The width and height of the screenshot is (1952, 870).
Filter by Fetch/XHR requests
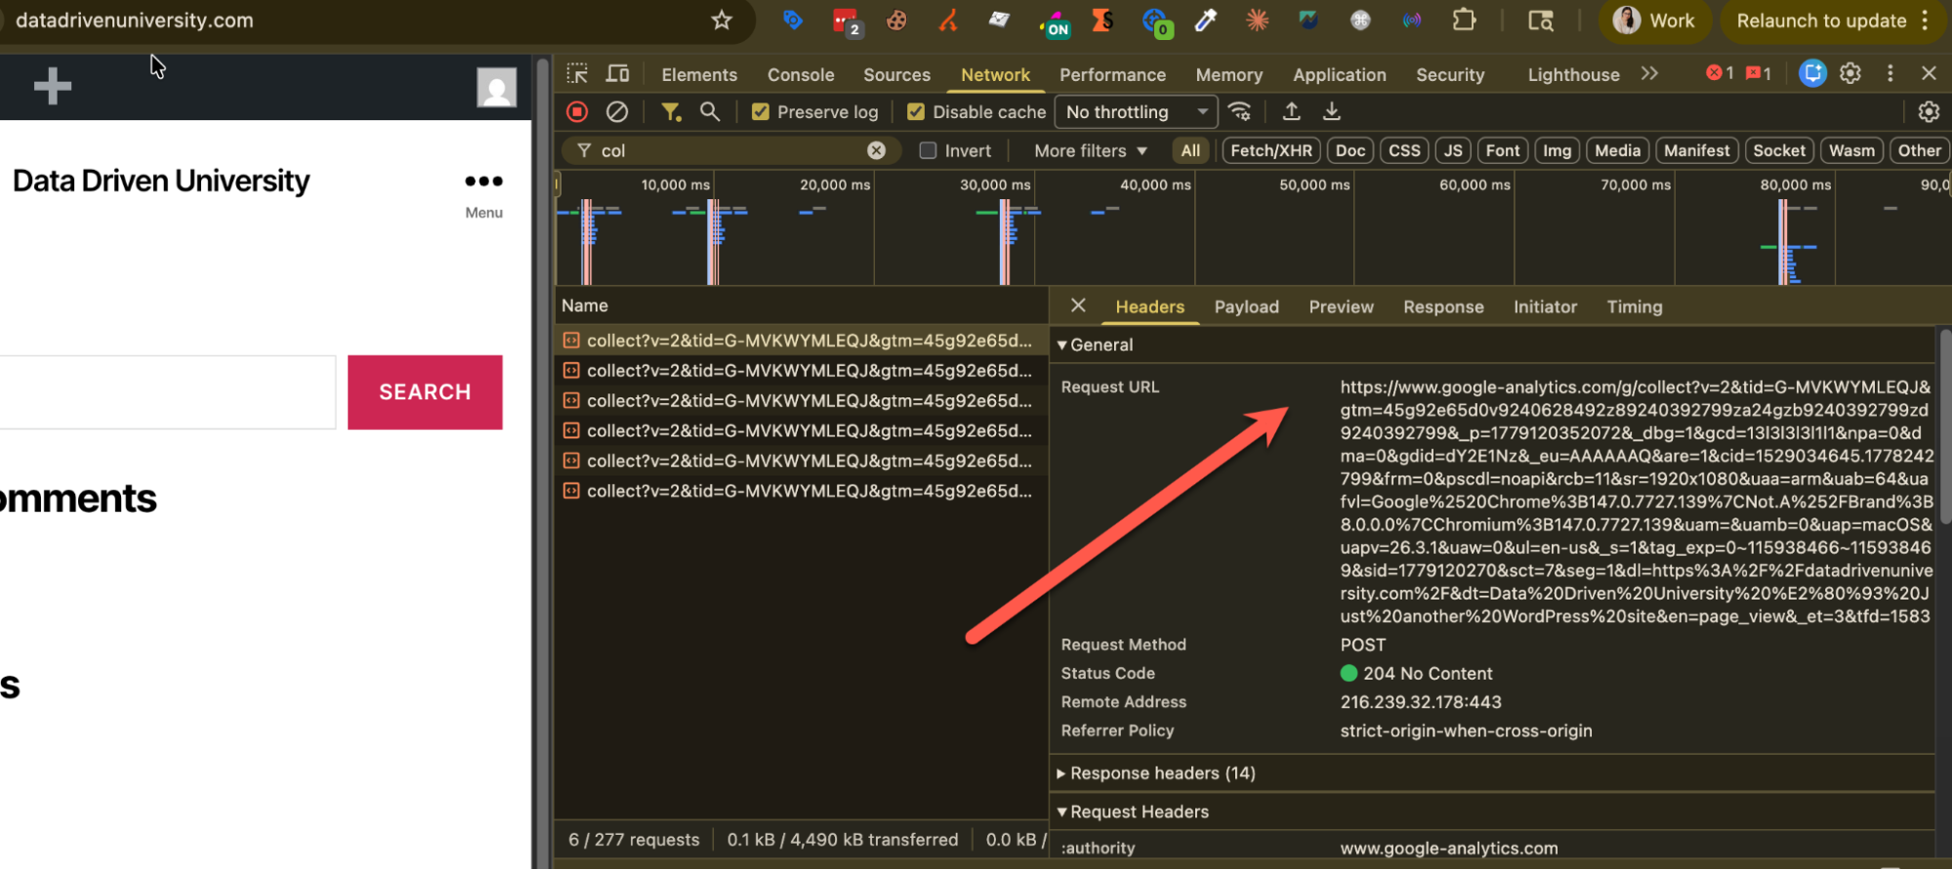click(1271, 150)
